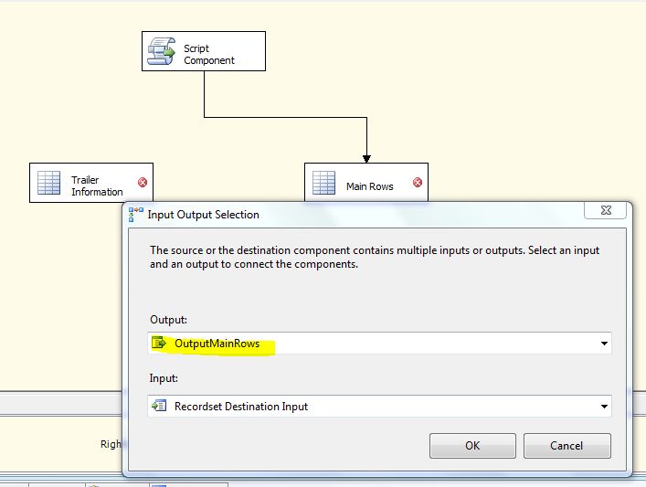Click the red error icon on Trailer Information
The height and width of the screenshot is (487, 646).
click(143, 183)
